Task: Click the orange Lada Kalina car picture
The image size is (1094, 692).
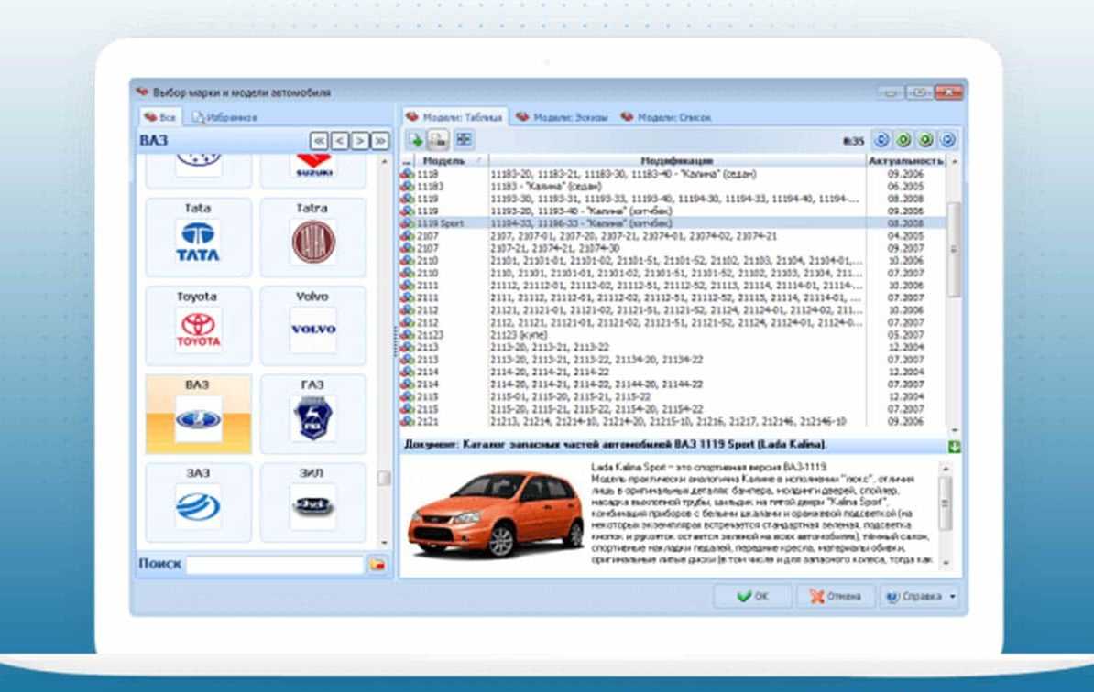Action: coord(496,514)
